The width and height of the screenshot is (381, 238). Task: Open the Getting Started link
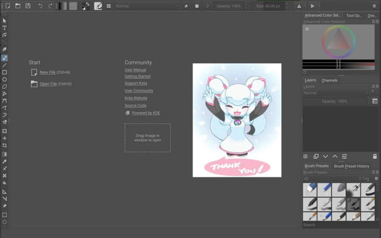tap(138, 76)
